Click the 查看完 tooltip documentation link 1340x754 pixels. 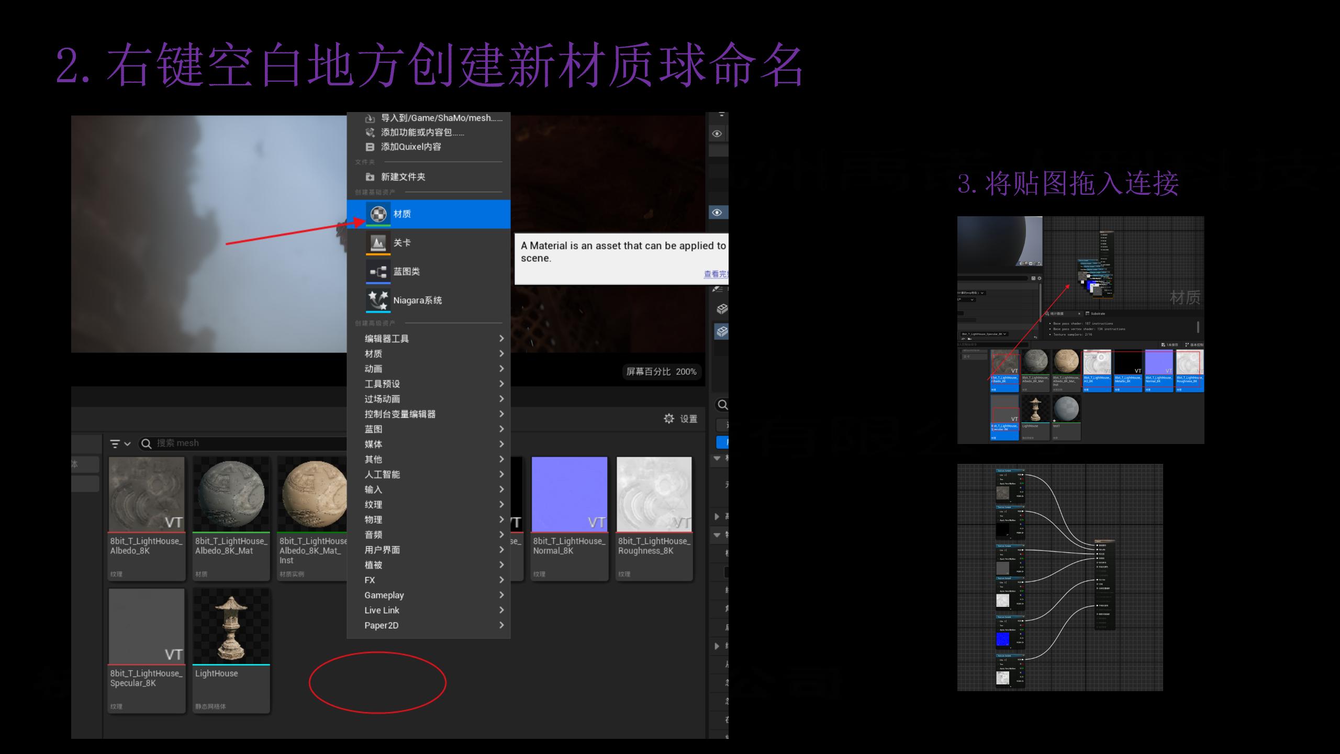(x=716, y=274)
